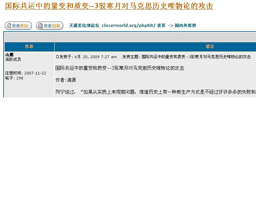Click the 作者:清源 line in the post
256x215 pixels.
(66, 80)
